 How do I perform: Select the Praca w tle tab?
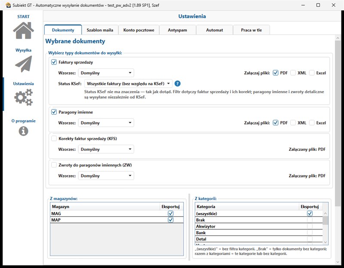252,30
